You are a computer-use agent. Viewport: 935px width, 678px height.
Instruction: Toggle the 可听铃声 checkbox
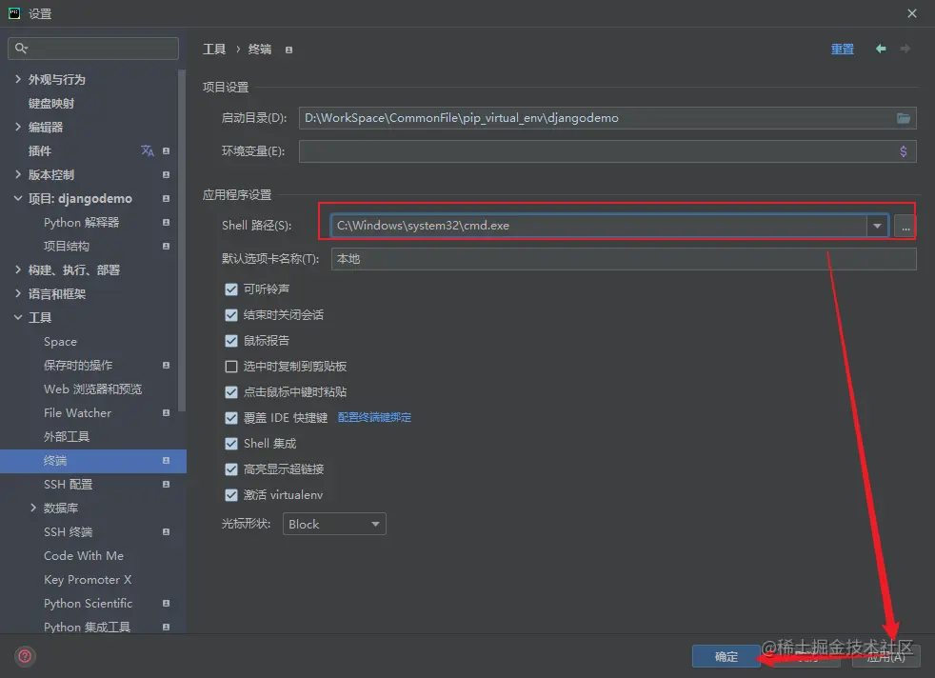(x=231, y=289)
